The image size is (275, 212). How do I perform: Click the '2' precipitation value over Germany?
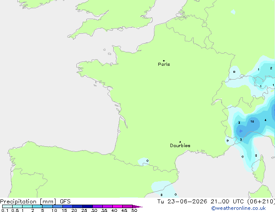[x=271, y=68]
